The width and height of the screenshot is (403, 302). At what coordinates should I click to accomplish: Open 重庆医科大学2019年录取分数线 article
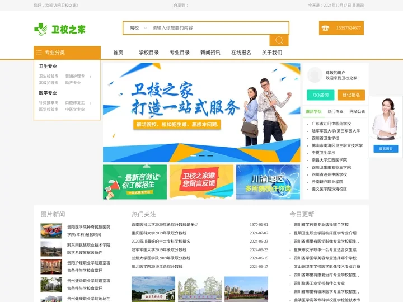click(x=159, y=233)
